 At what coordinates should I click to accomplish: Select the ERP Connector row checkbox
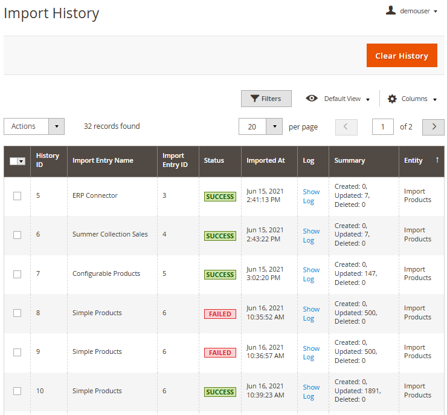pos(17,196)
